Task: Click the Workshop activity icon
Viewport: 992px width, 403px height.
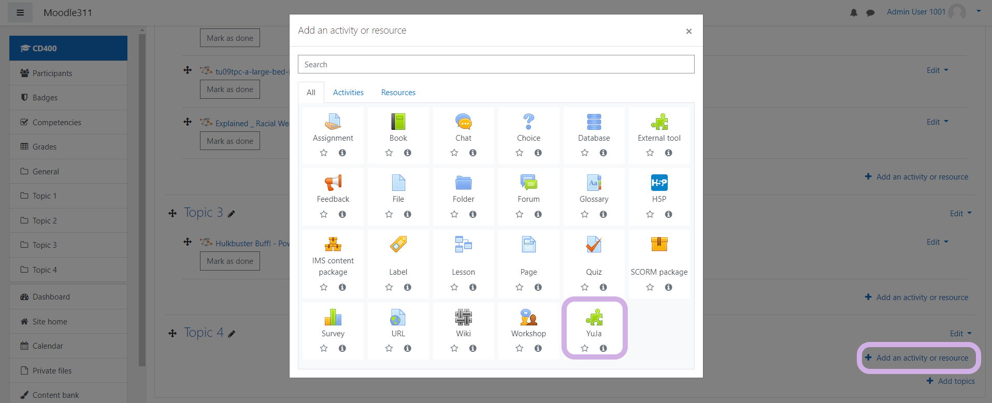Action: click(x=528, y=318)
